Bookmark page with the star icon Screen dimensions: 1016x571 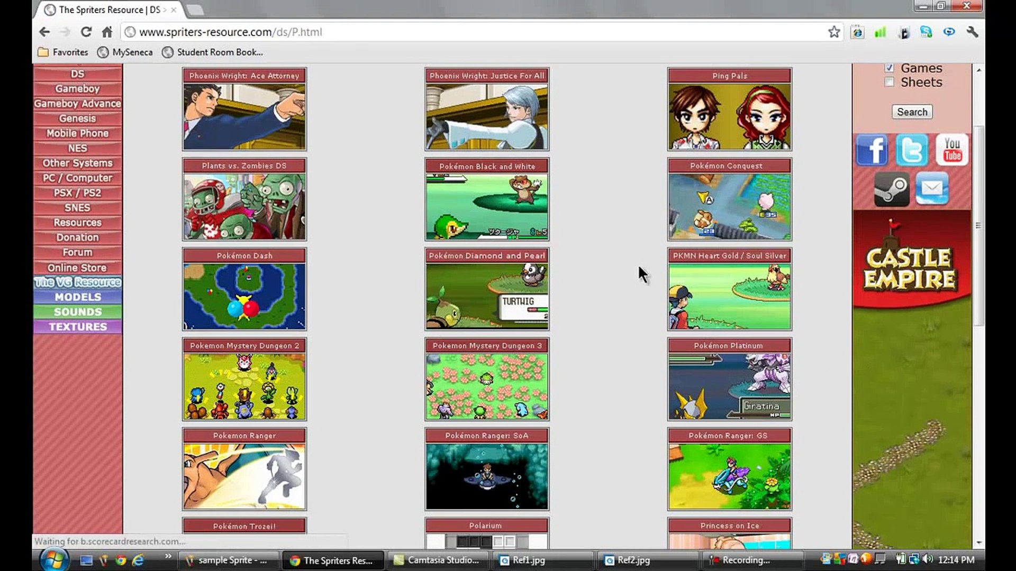834,32
